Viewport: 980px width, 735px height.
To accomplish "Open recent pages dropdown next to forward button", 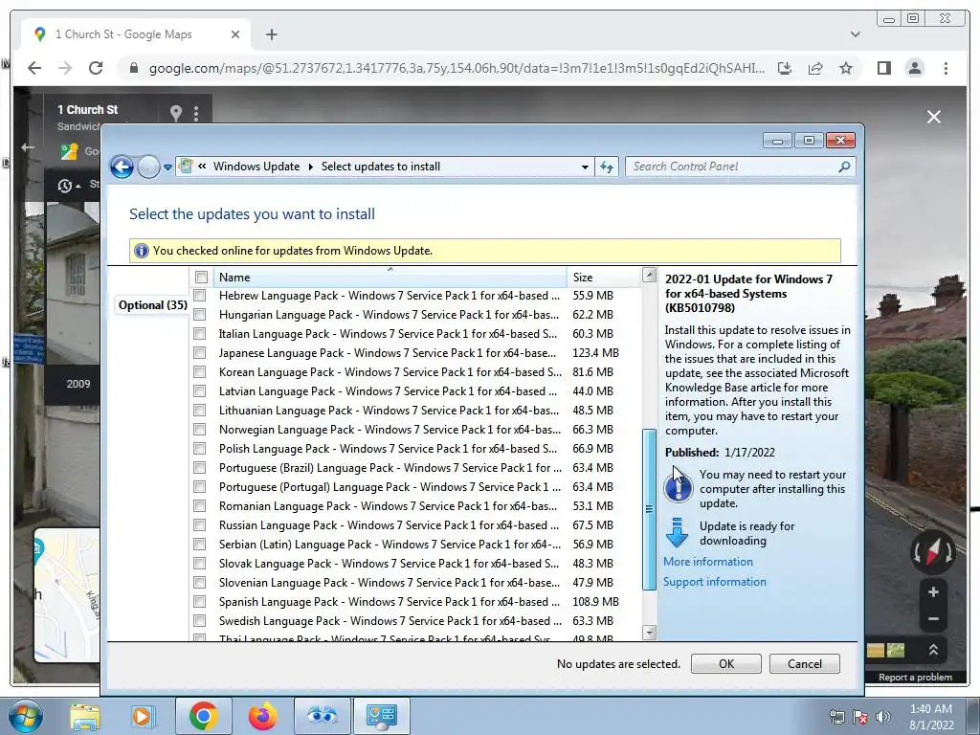I will coord(167,167).
